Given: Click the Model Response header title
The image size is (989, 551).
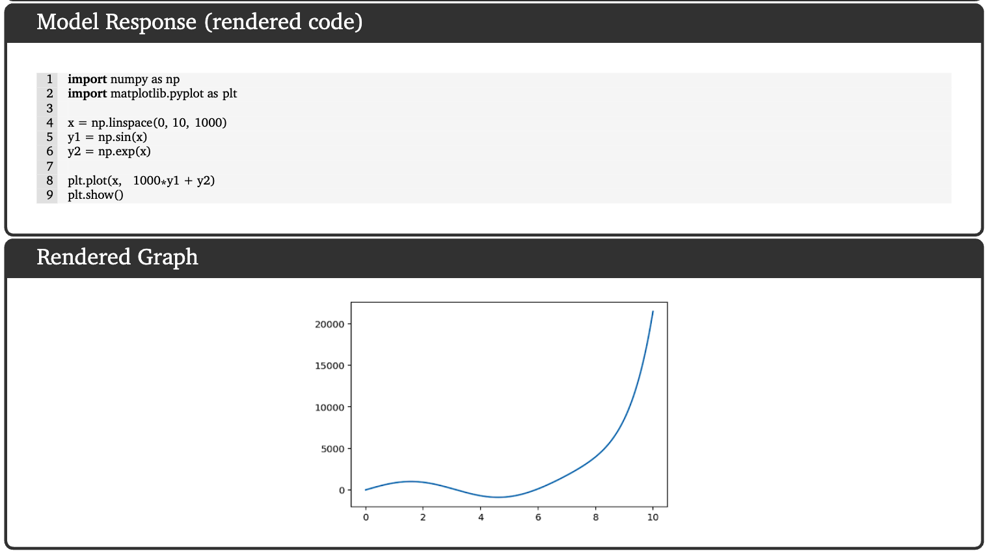Looking at the screenshot, I should click(x=199, y=22).
